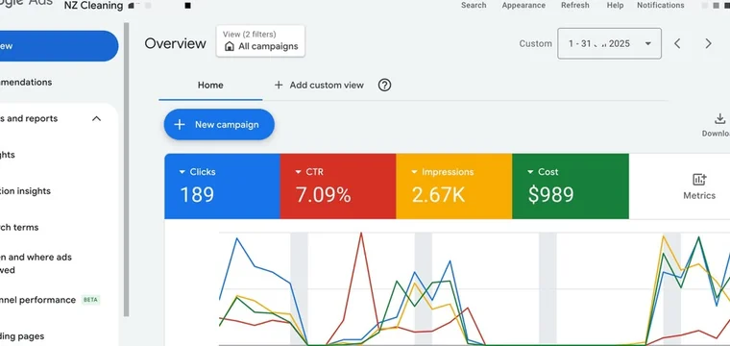The width and height of the screenshot is (730, 346).
Task: Open Insights item in sidebar
Action: pos(8,155)
